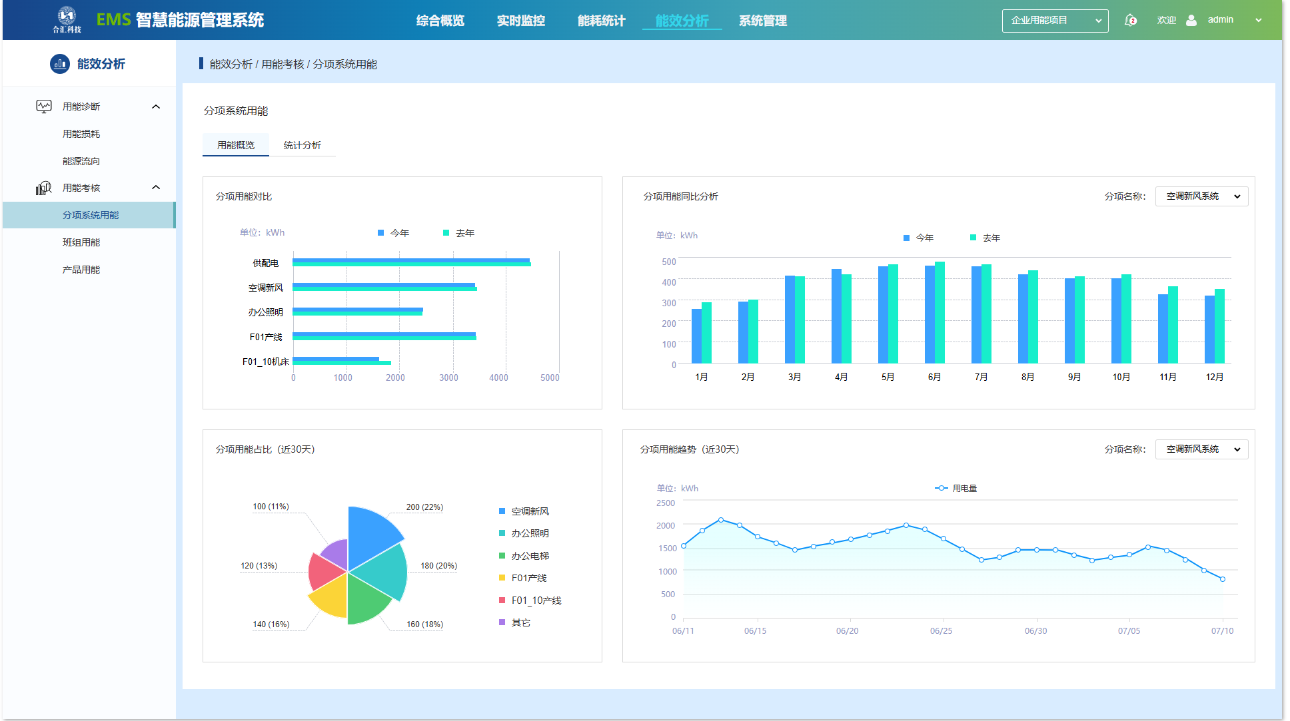This screenshot has width=1290, height=721.
Task: Go to 能源流向 sidebar page
Action: [x=81, y=161]
